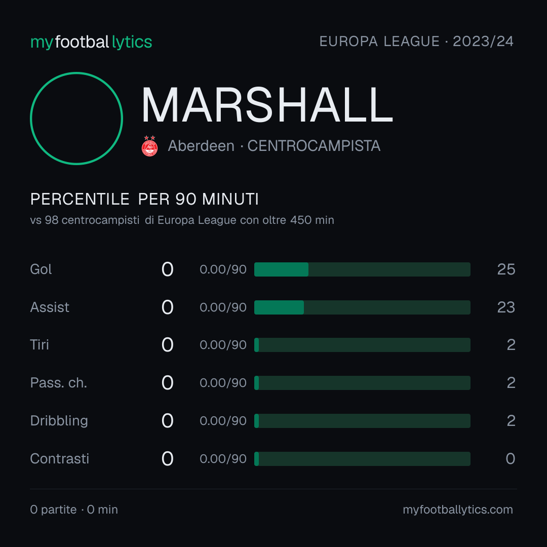
Task: Click the Percentile per 90 minuti heading
Action: 144,199
